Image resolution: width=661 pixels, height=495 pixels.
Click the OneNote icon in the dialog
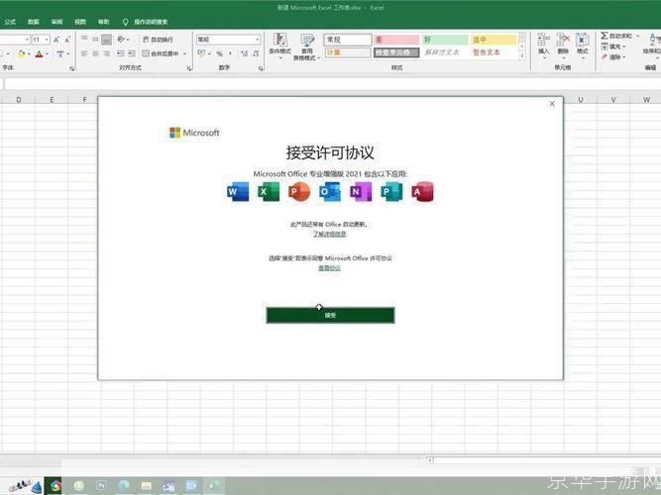[x=361, y=192]
